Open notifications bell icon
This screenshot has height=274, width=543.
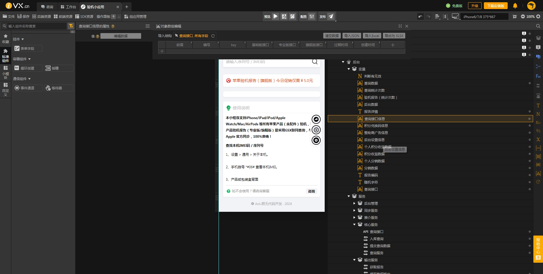click(x=515, y=6)
